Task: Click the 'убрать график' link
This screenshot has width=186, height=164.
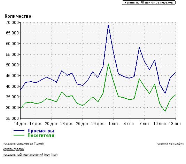Action: (13, 149)
